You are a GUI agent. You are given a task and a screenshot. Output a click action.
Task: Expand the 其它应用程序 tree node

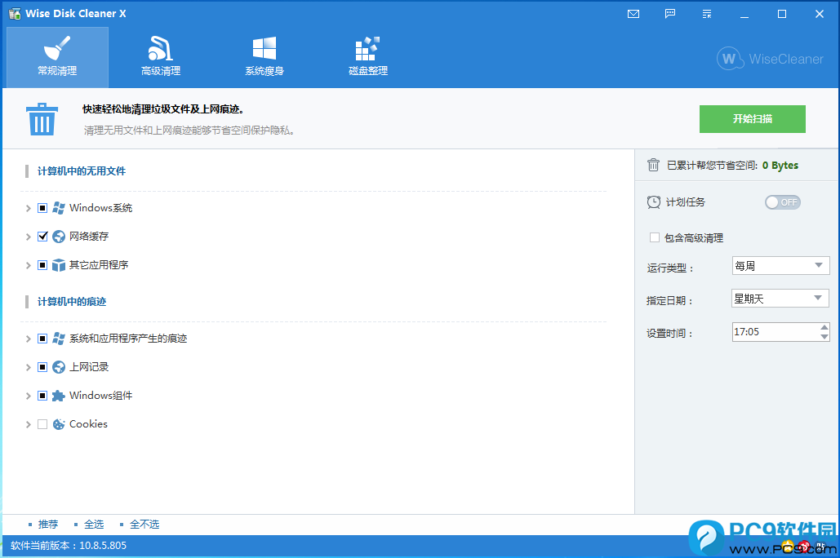pyautogui.click(x=28, y=266)
